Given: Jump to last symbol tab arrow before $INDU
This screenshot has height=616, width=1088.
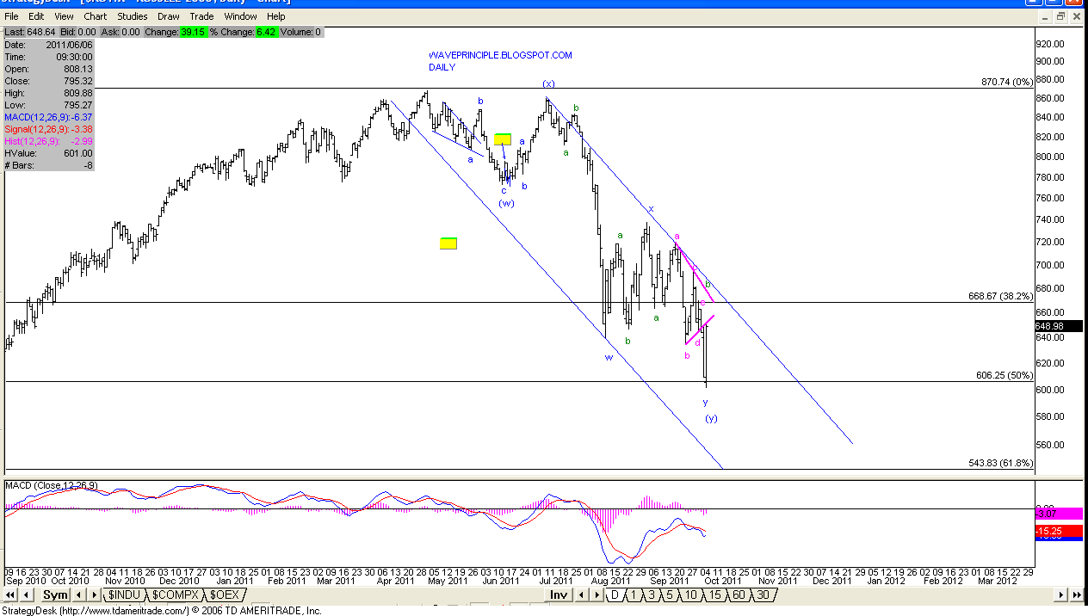Looking at the screenshot, I should 94,594.
